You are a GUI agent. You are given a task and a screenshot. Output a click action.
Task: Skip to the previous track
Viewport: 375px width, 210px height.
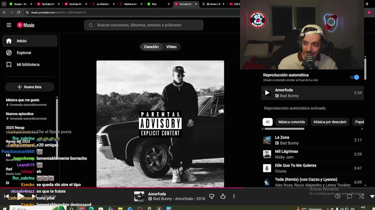6,196
